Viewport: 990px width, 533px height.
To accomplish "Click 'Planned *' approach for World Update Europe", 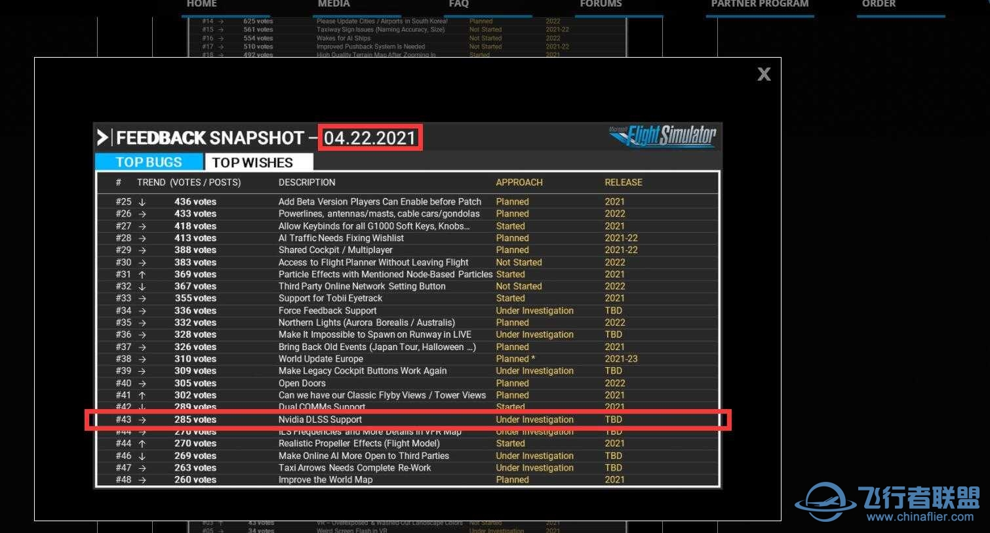I will pos(515,359).
